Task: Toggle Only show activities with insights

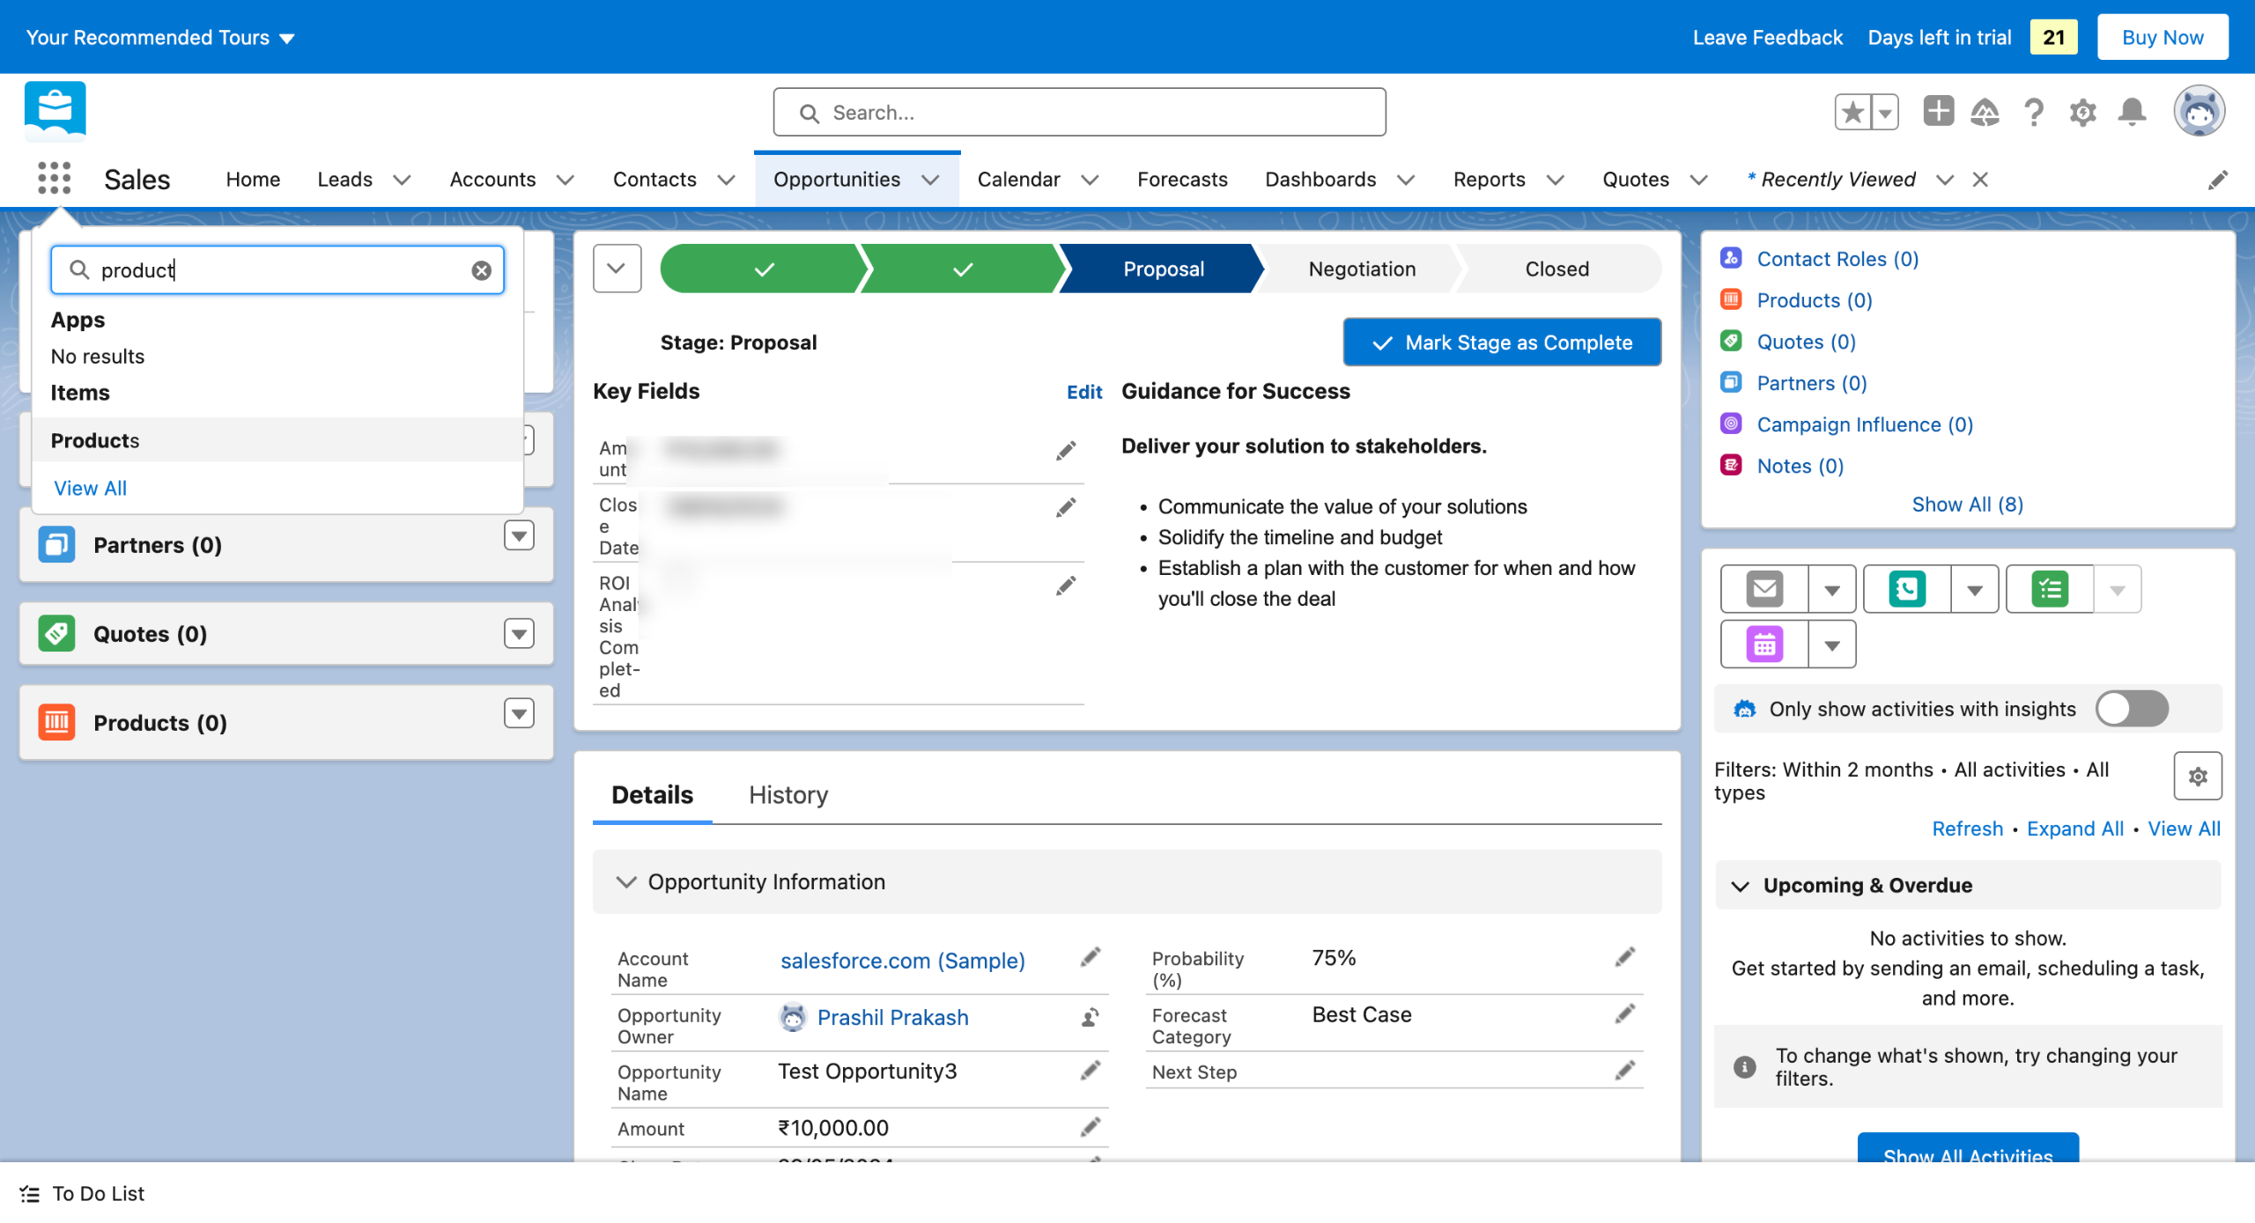Action: click(x=2132, y=710)
